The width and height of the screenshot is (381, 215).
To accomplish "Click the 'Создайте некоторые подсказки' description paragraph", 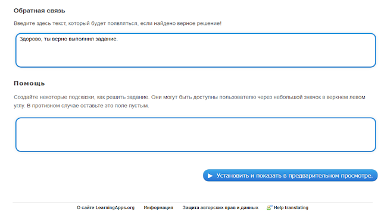I will point(189,102).
